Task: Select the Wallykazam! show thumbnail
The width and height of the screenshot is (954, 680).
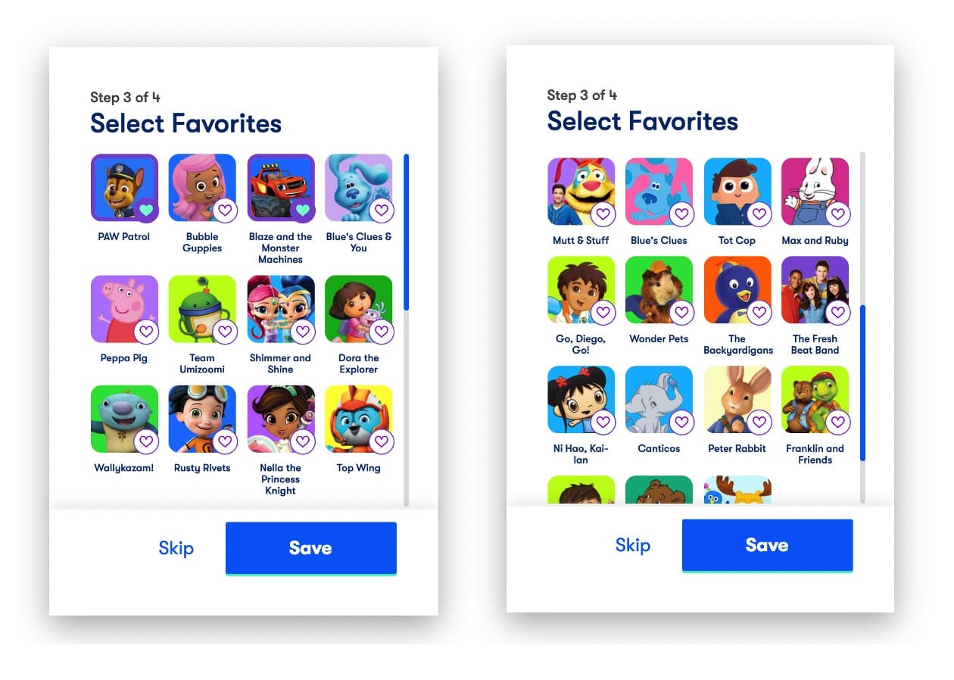Action: point(124,419)
